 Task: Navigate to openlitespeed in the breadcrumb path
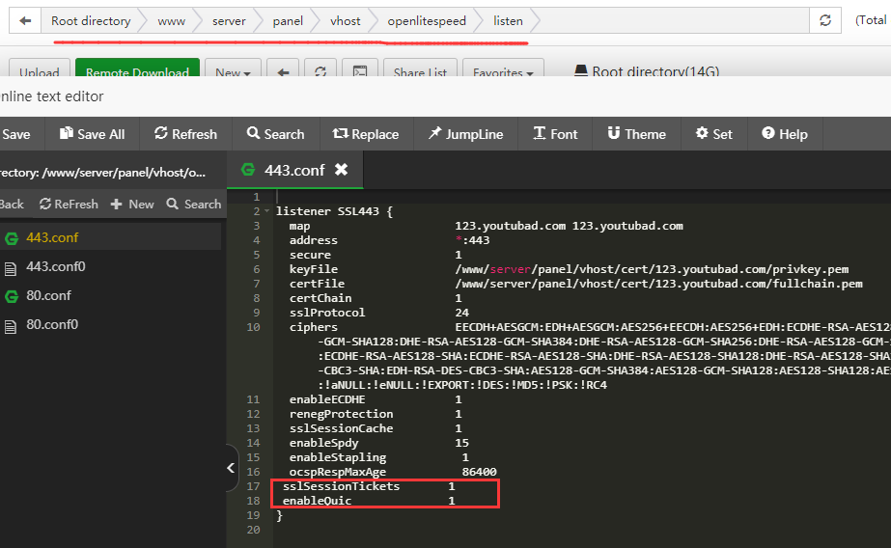(x=427, y=20)
